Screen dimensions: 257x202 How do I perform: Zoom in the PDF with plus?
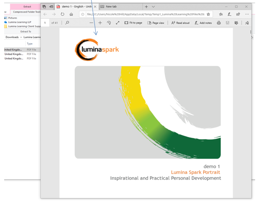100,23
